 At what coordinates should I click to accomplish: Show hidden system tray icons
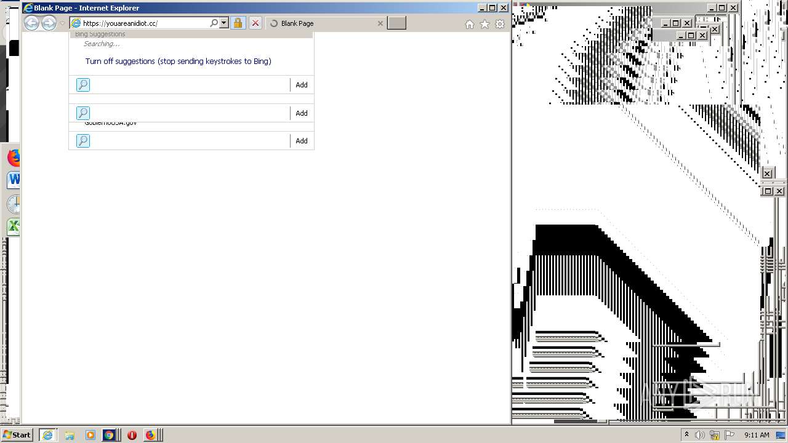(x=686, y=434)
